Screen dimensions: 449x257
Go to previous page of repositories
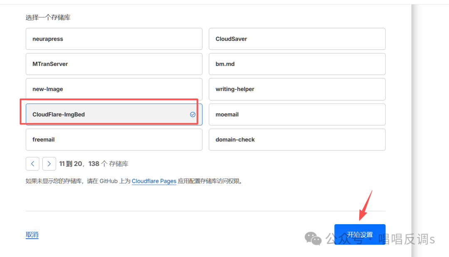coord(32,164)
